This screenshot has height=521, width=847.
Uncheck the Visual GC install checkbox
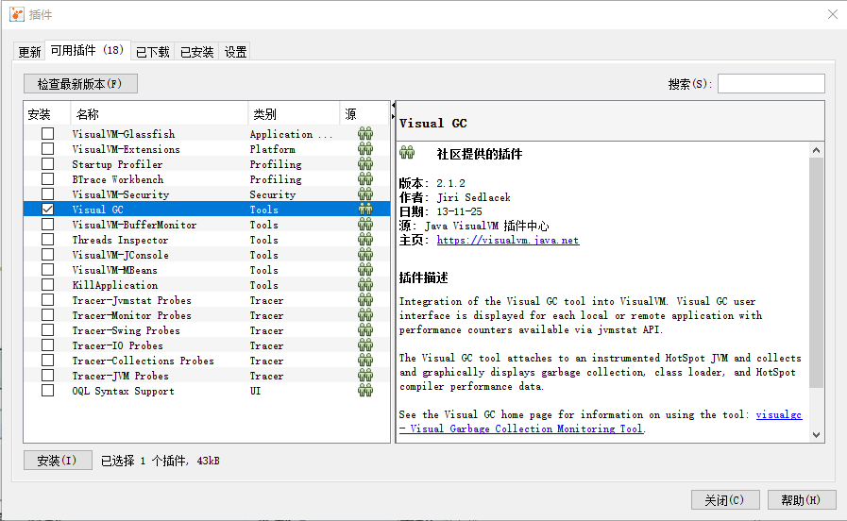(x=47, y=209)
